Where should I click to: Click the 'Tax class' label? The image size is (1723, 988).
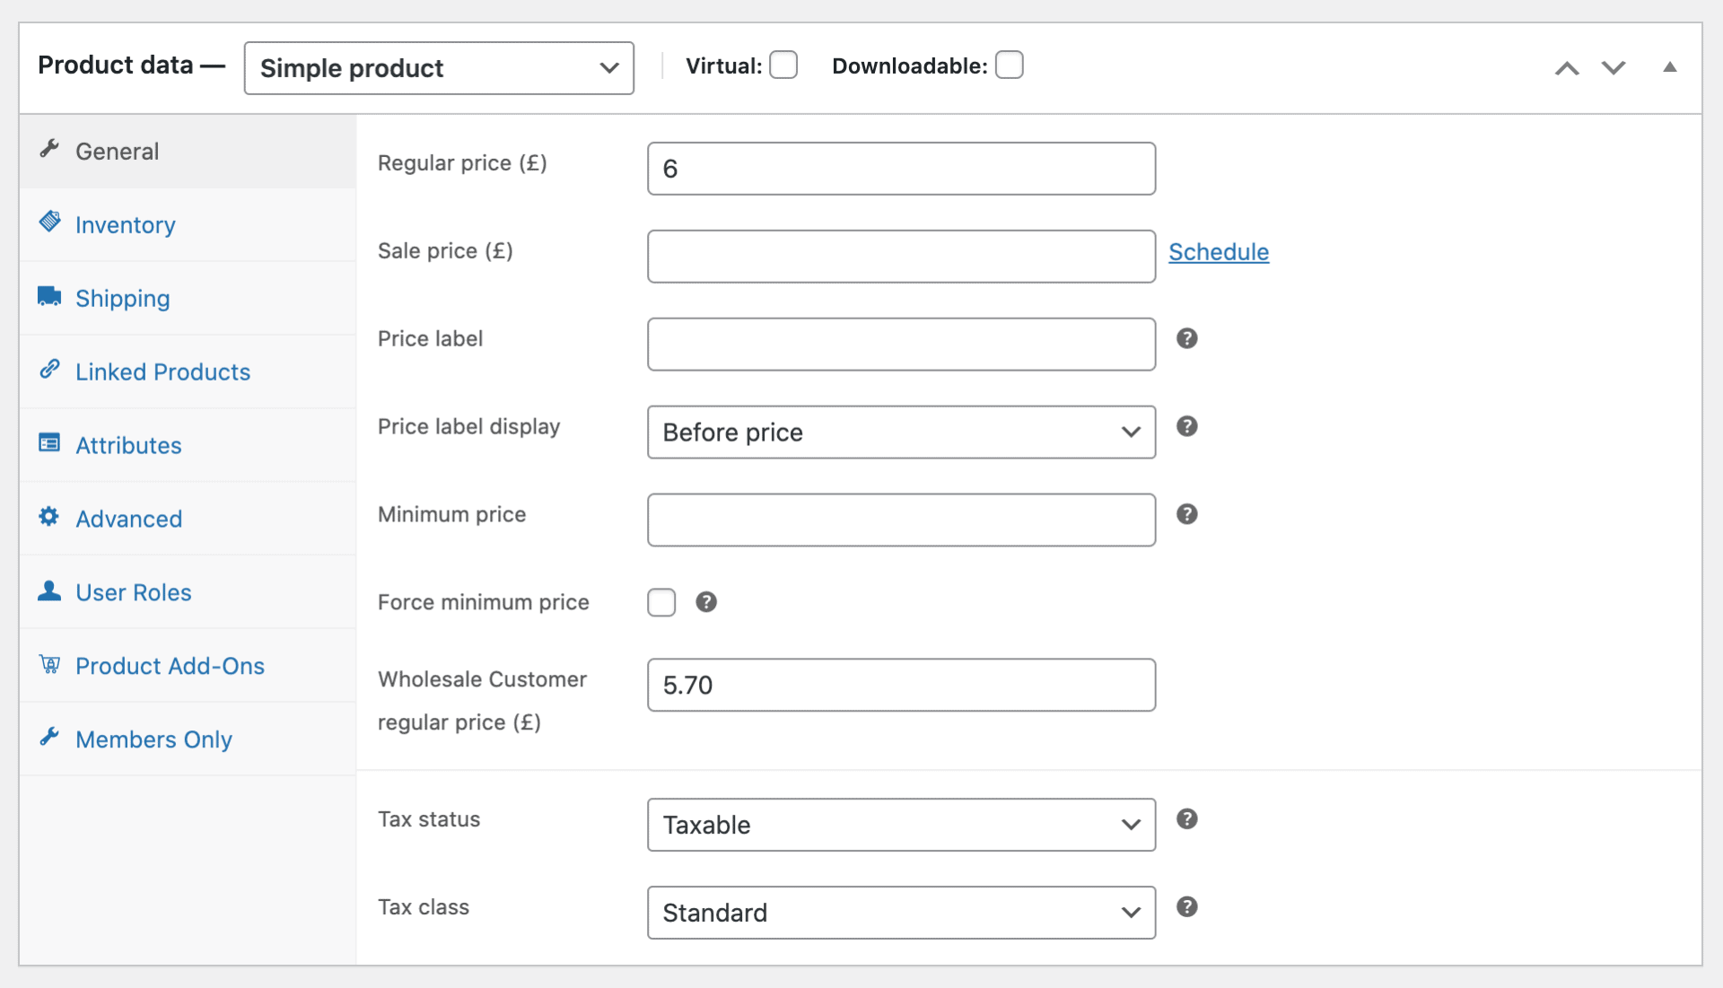pyautogui.click(x=424, y=907)
